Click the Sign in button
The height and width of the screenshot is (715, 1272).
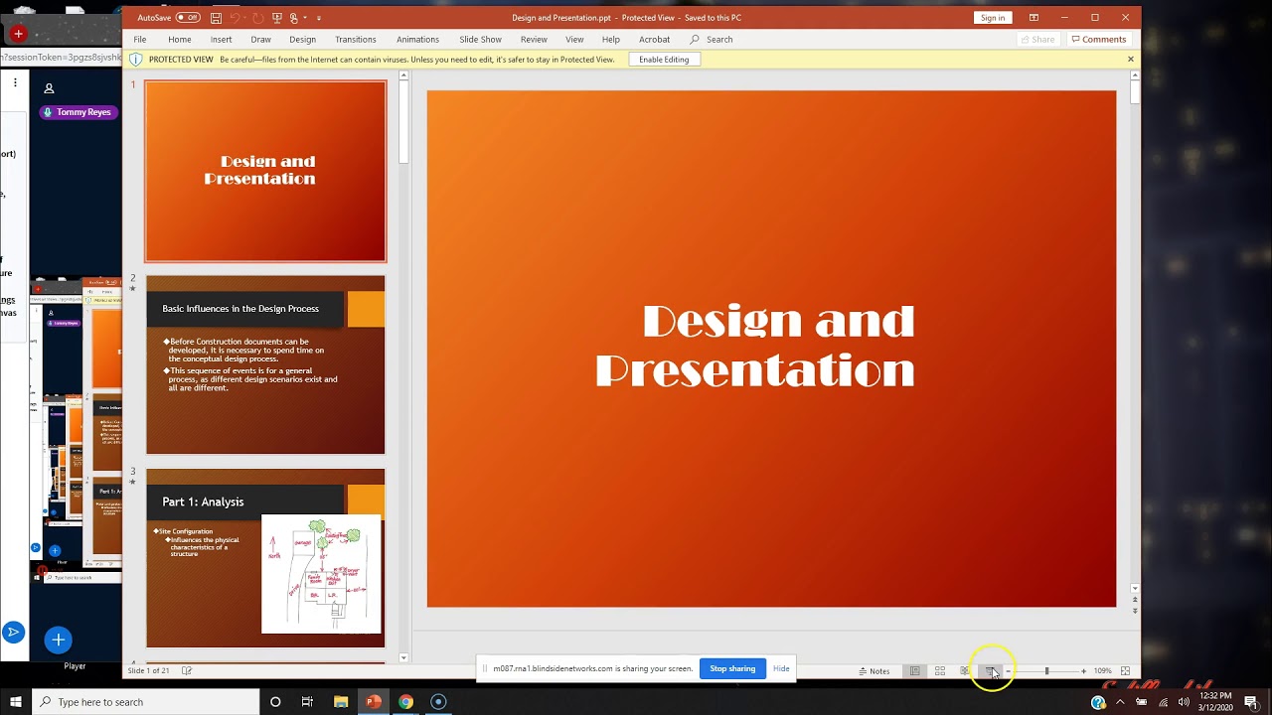993,18
